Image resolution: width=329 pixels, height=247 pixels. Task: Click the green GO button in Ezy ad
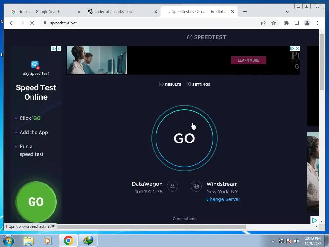[36, 202]
